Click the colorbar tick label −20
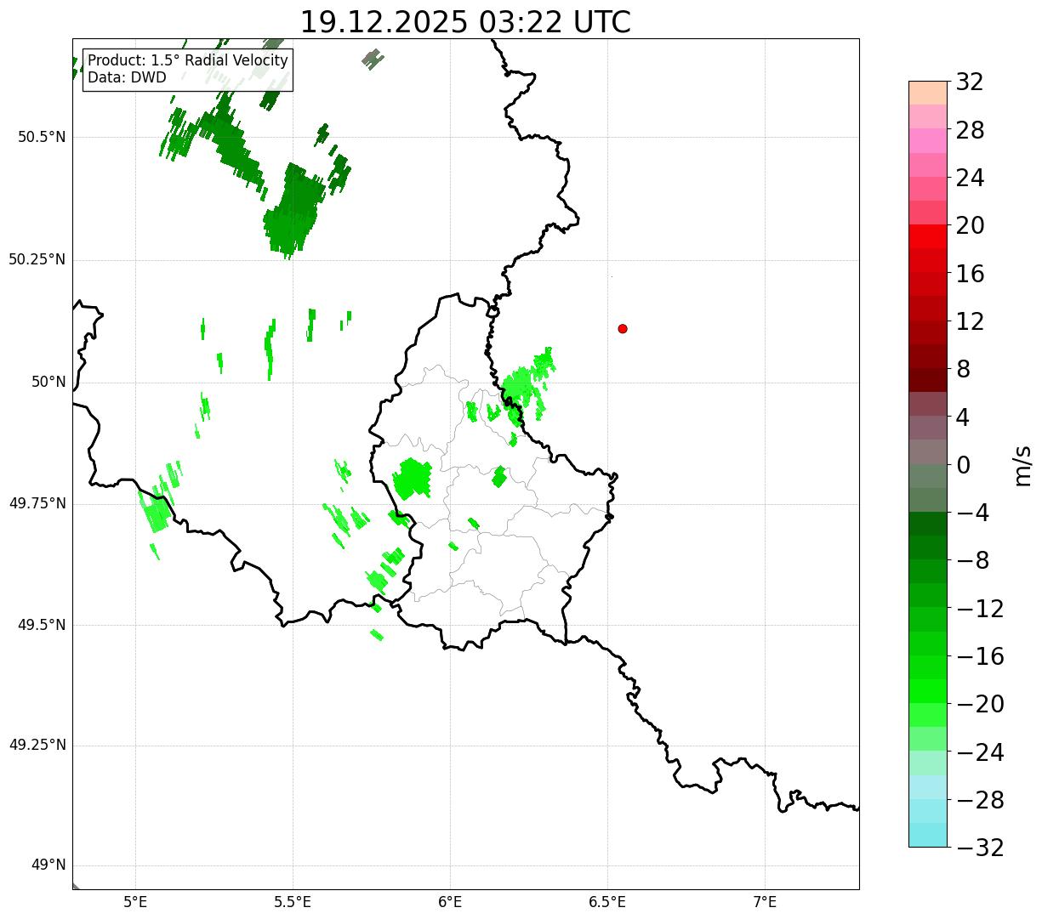Viewport: 1042px width, 919px height. (x=980, y=705)
